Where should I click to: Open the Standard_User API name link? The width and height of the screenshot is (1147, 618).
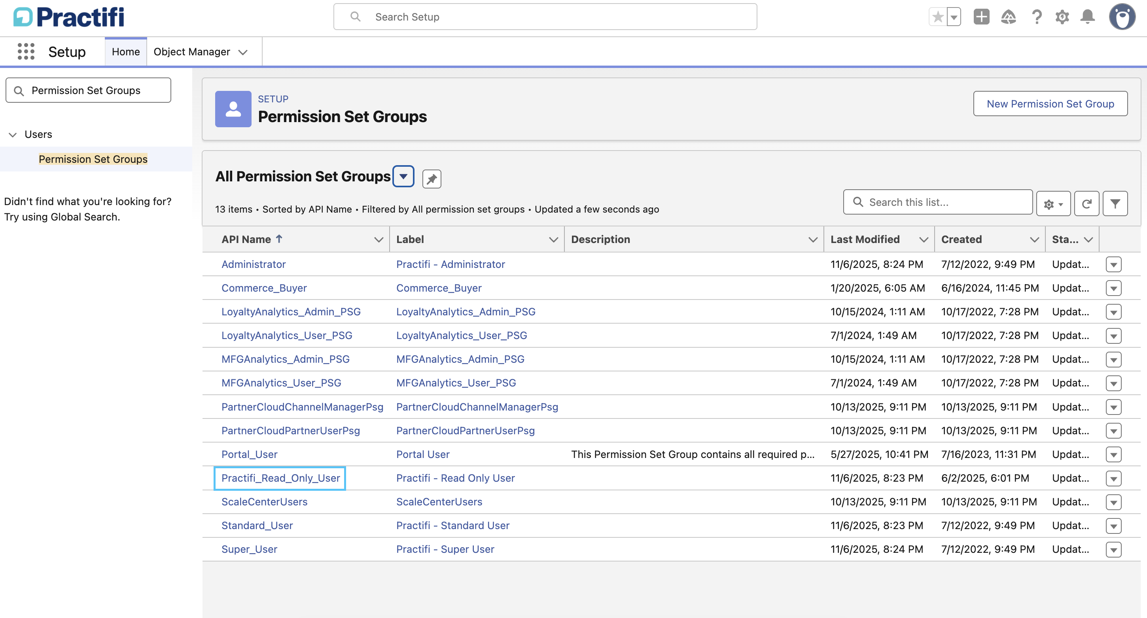(x=257, y=526)
